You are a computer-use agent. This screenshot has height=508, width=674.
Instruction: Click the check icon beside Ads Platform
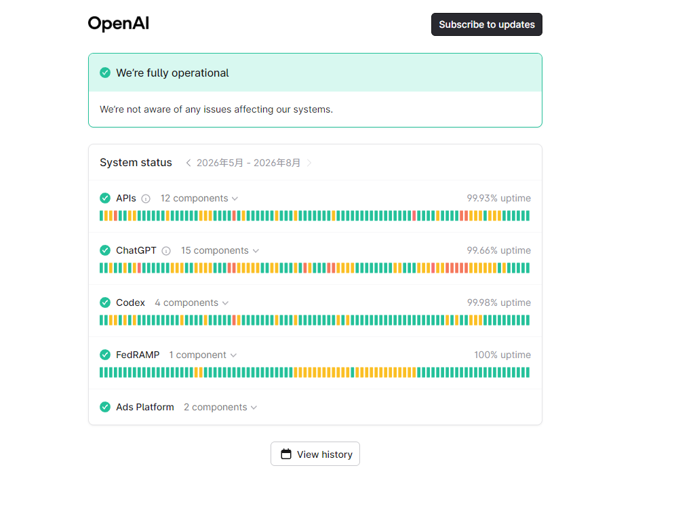click(x=105, y=407)
